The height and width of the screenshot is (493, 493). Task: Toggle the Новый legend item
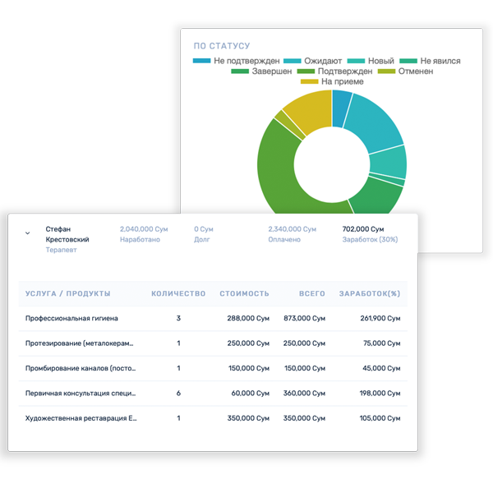(x=372, y=61)
